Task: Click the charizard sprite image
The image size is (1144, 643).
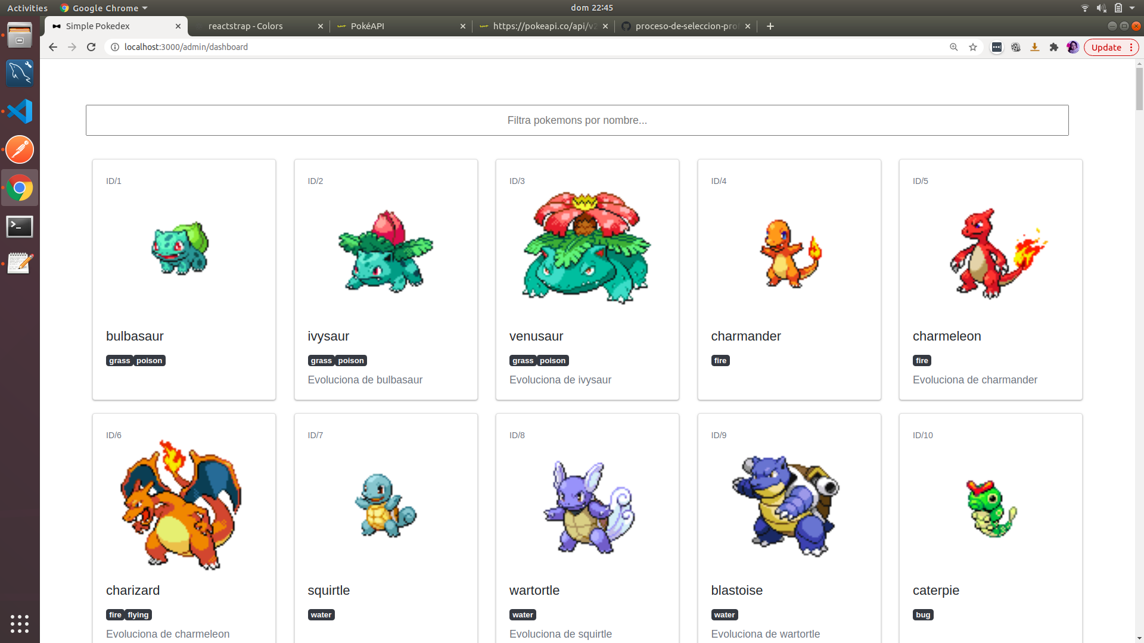Action: click(x=181, y=505)
